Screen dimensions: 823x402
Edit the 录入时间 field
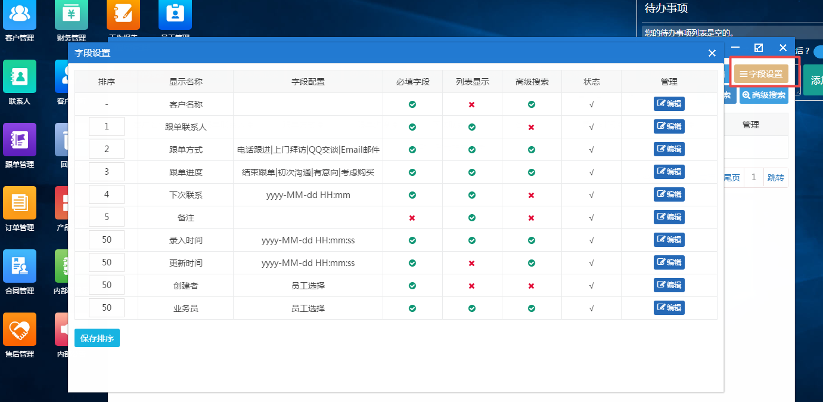(x=669, y=240)
